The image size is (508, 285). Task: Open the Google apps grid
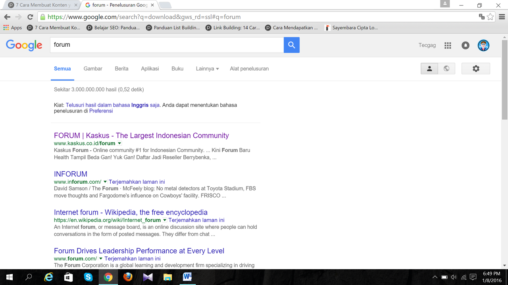click(x=448, y=46)
